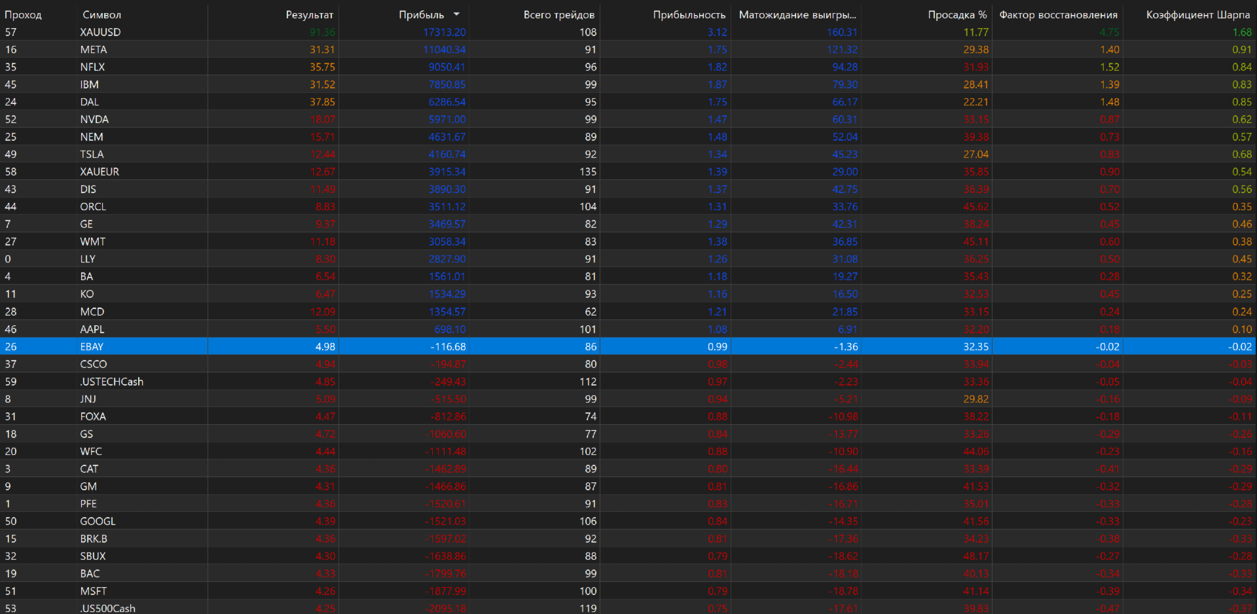The height and width of the screenshot is (614, 1257).
Task: Click the -1877.99 profit value for MSFT
Action: 445,591
